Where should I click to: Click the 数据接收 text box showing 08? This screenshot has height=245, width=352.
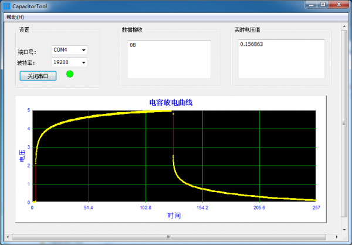tap(169, 59)
